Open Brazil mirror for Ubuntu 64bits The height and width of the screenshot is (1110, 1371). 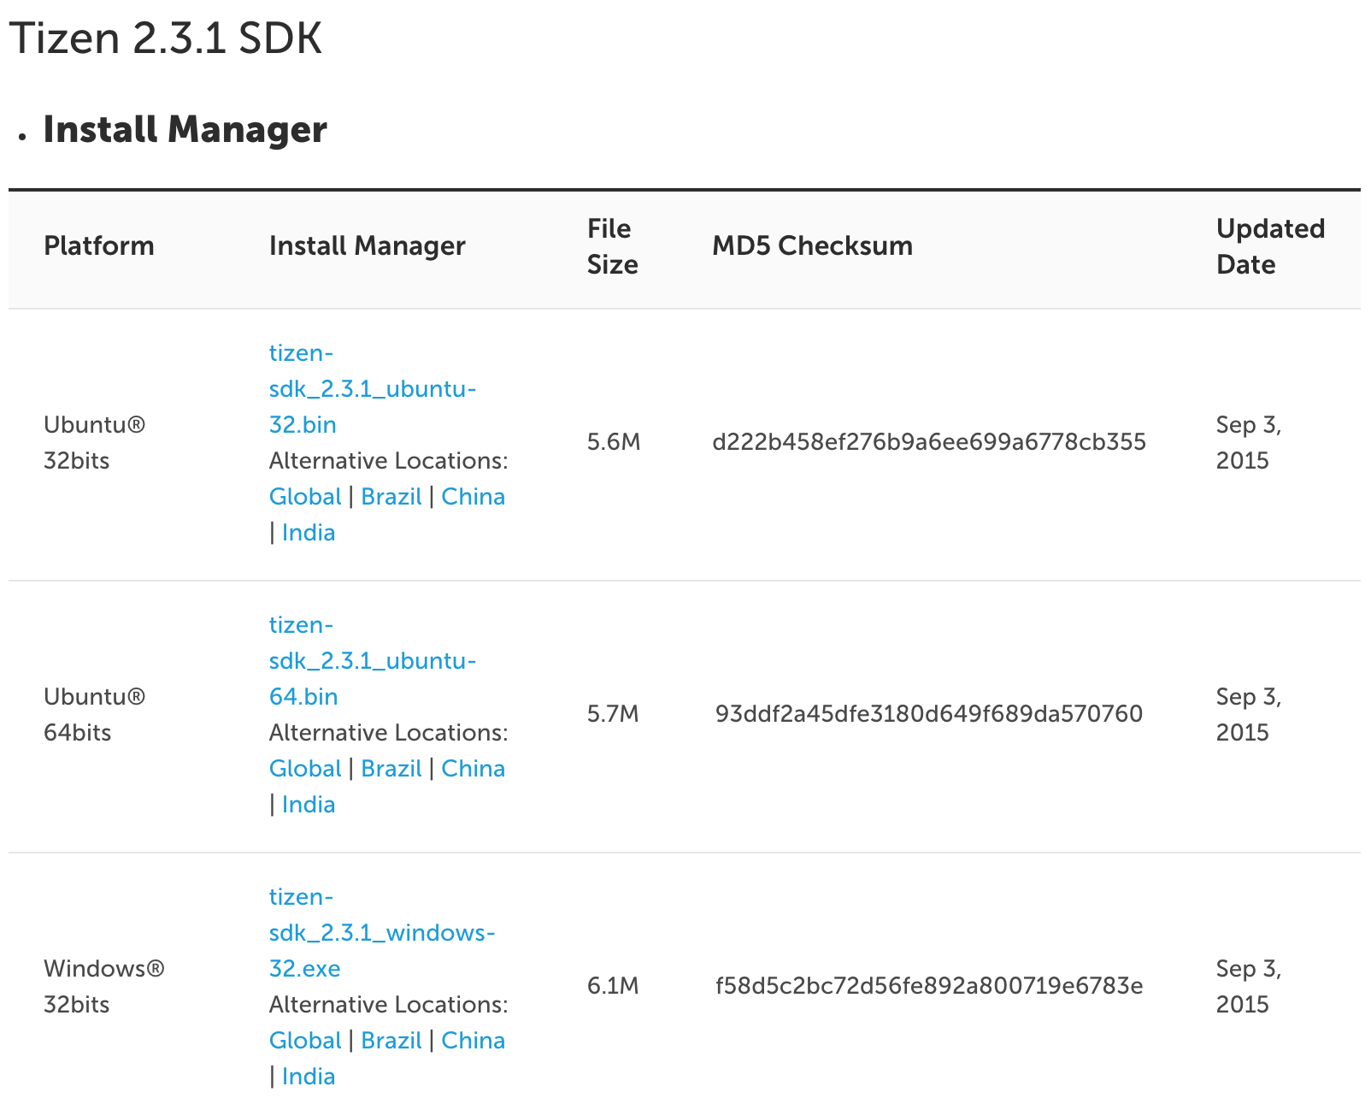(x=391, y=769)
